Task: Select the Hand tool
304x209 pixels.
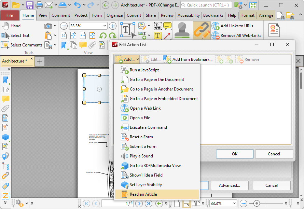Action: [x=11, y=26]
